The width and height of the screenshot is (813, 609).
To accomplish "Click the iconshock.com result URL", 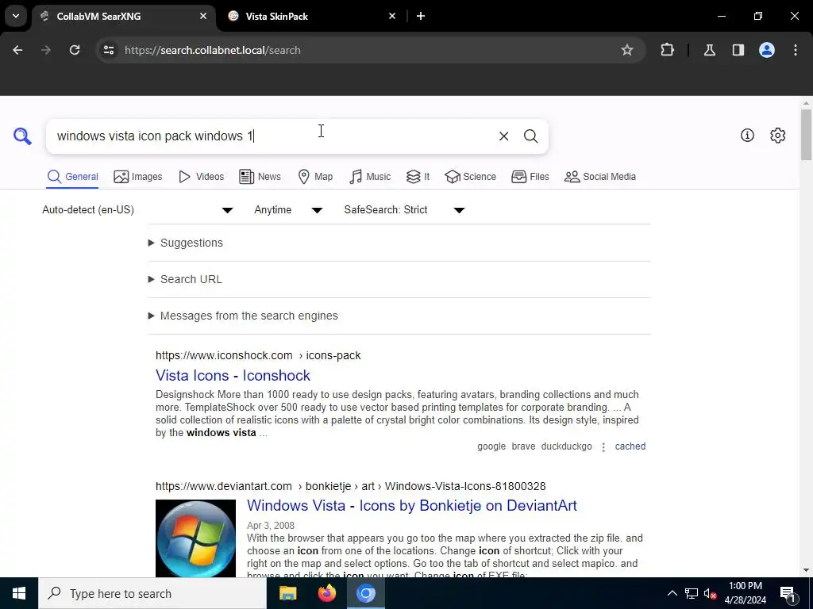I will tap(258, 355).
